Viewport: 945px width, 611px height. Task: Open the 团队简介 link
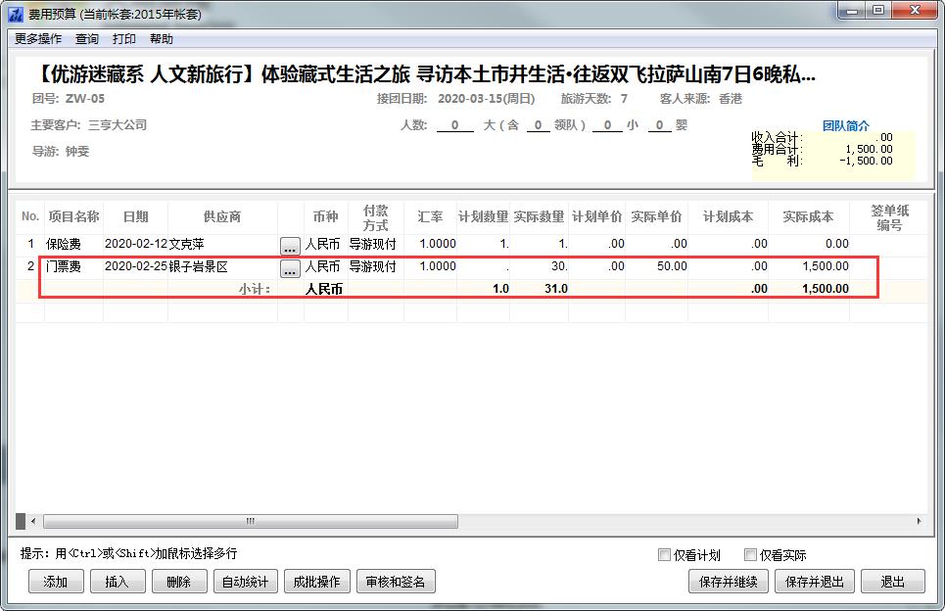point(845,125)
